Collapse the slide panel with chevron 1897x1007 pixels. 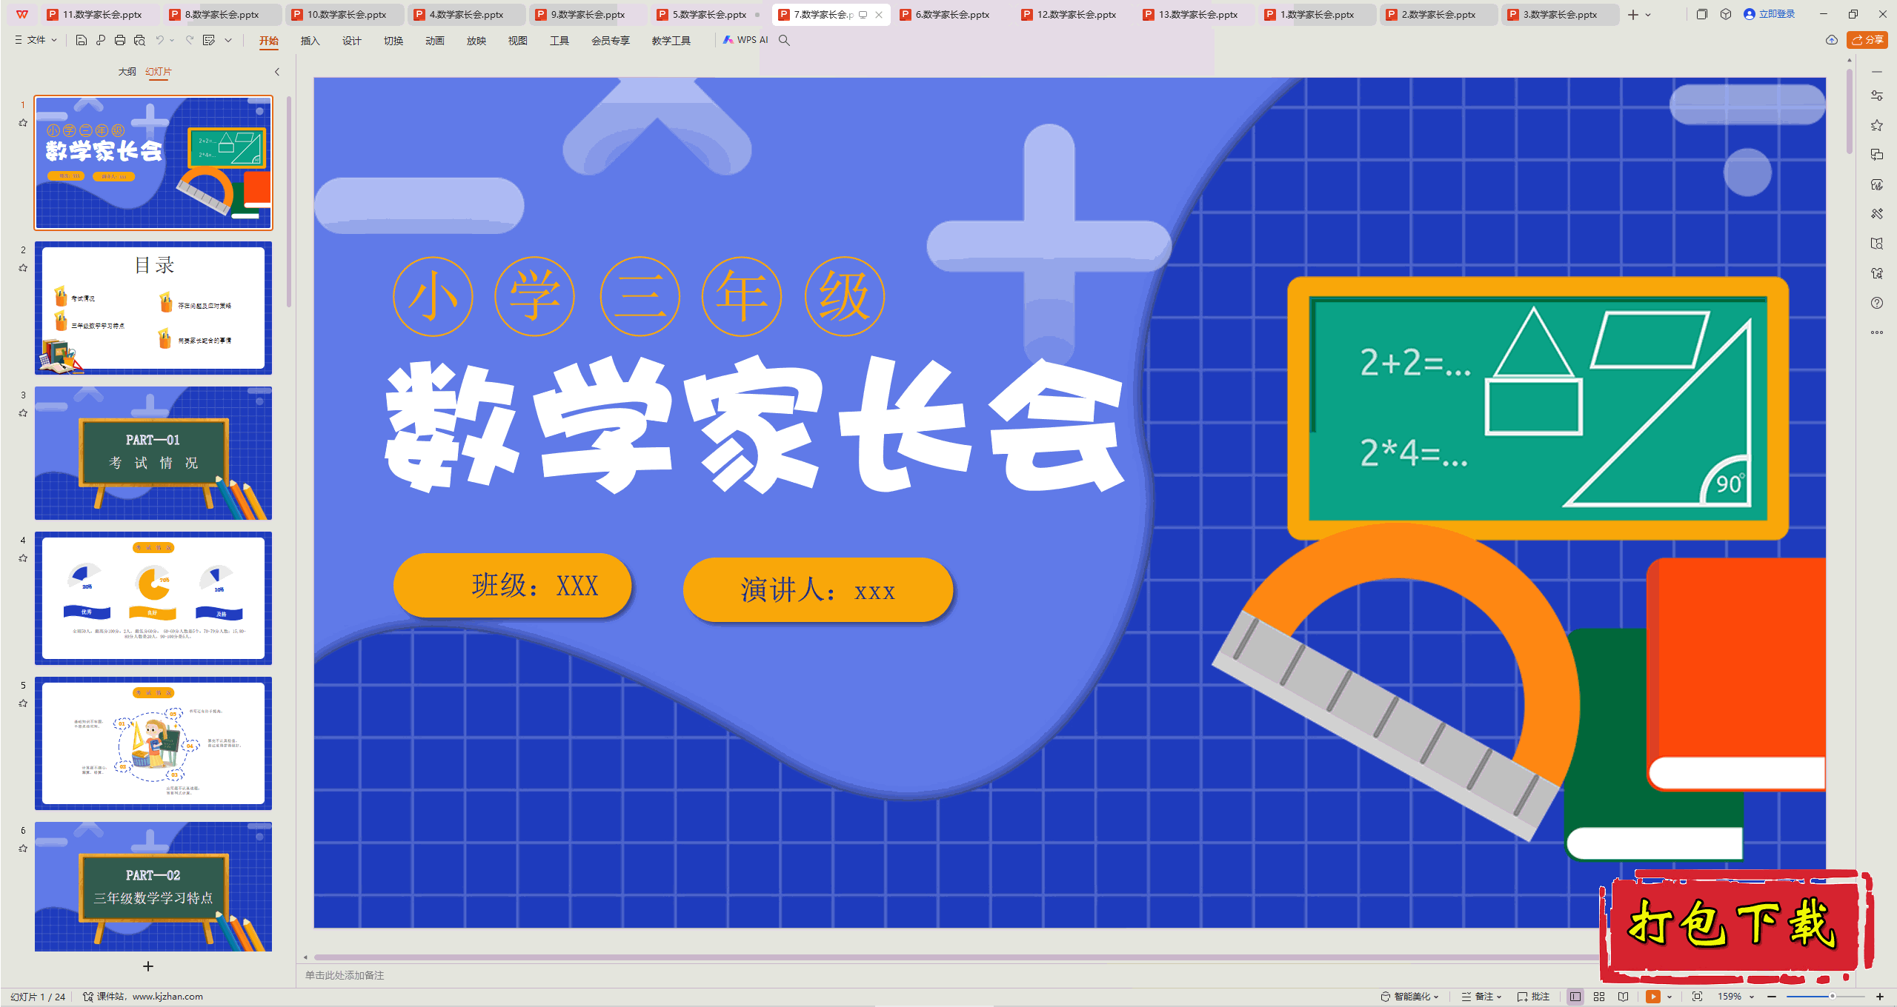click(x=277, y=72)
